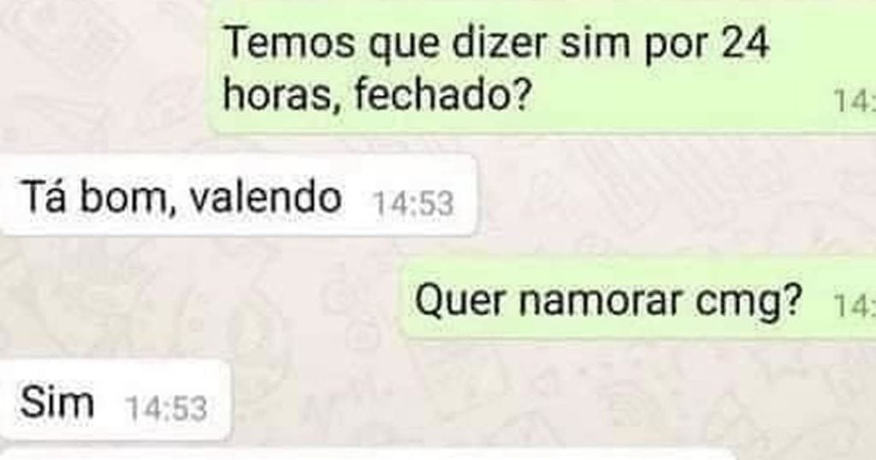Click the cut-off timestamp on "Quer namorar cmg?"
The image size is (876, 460).
854,306
